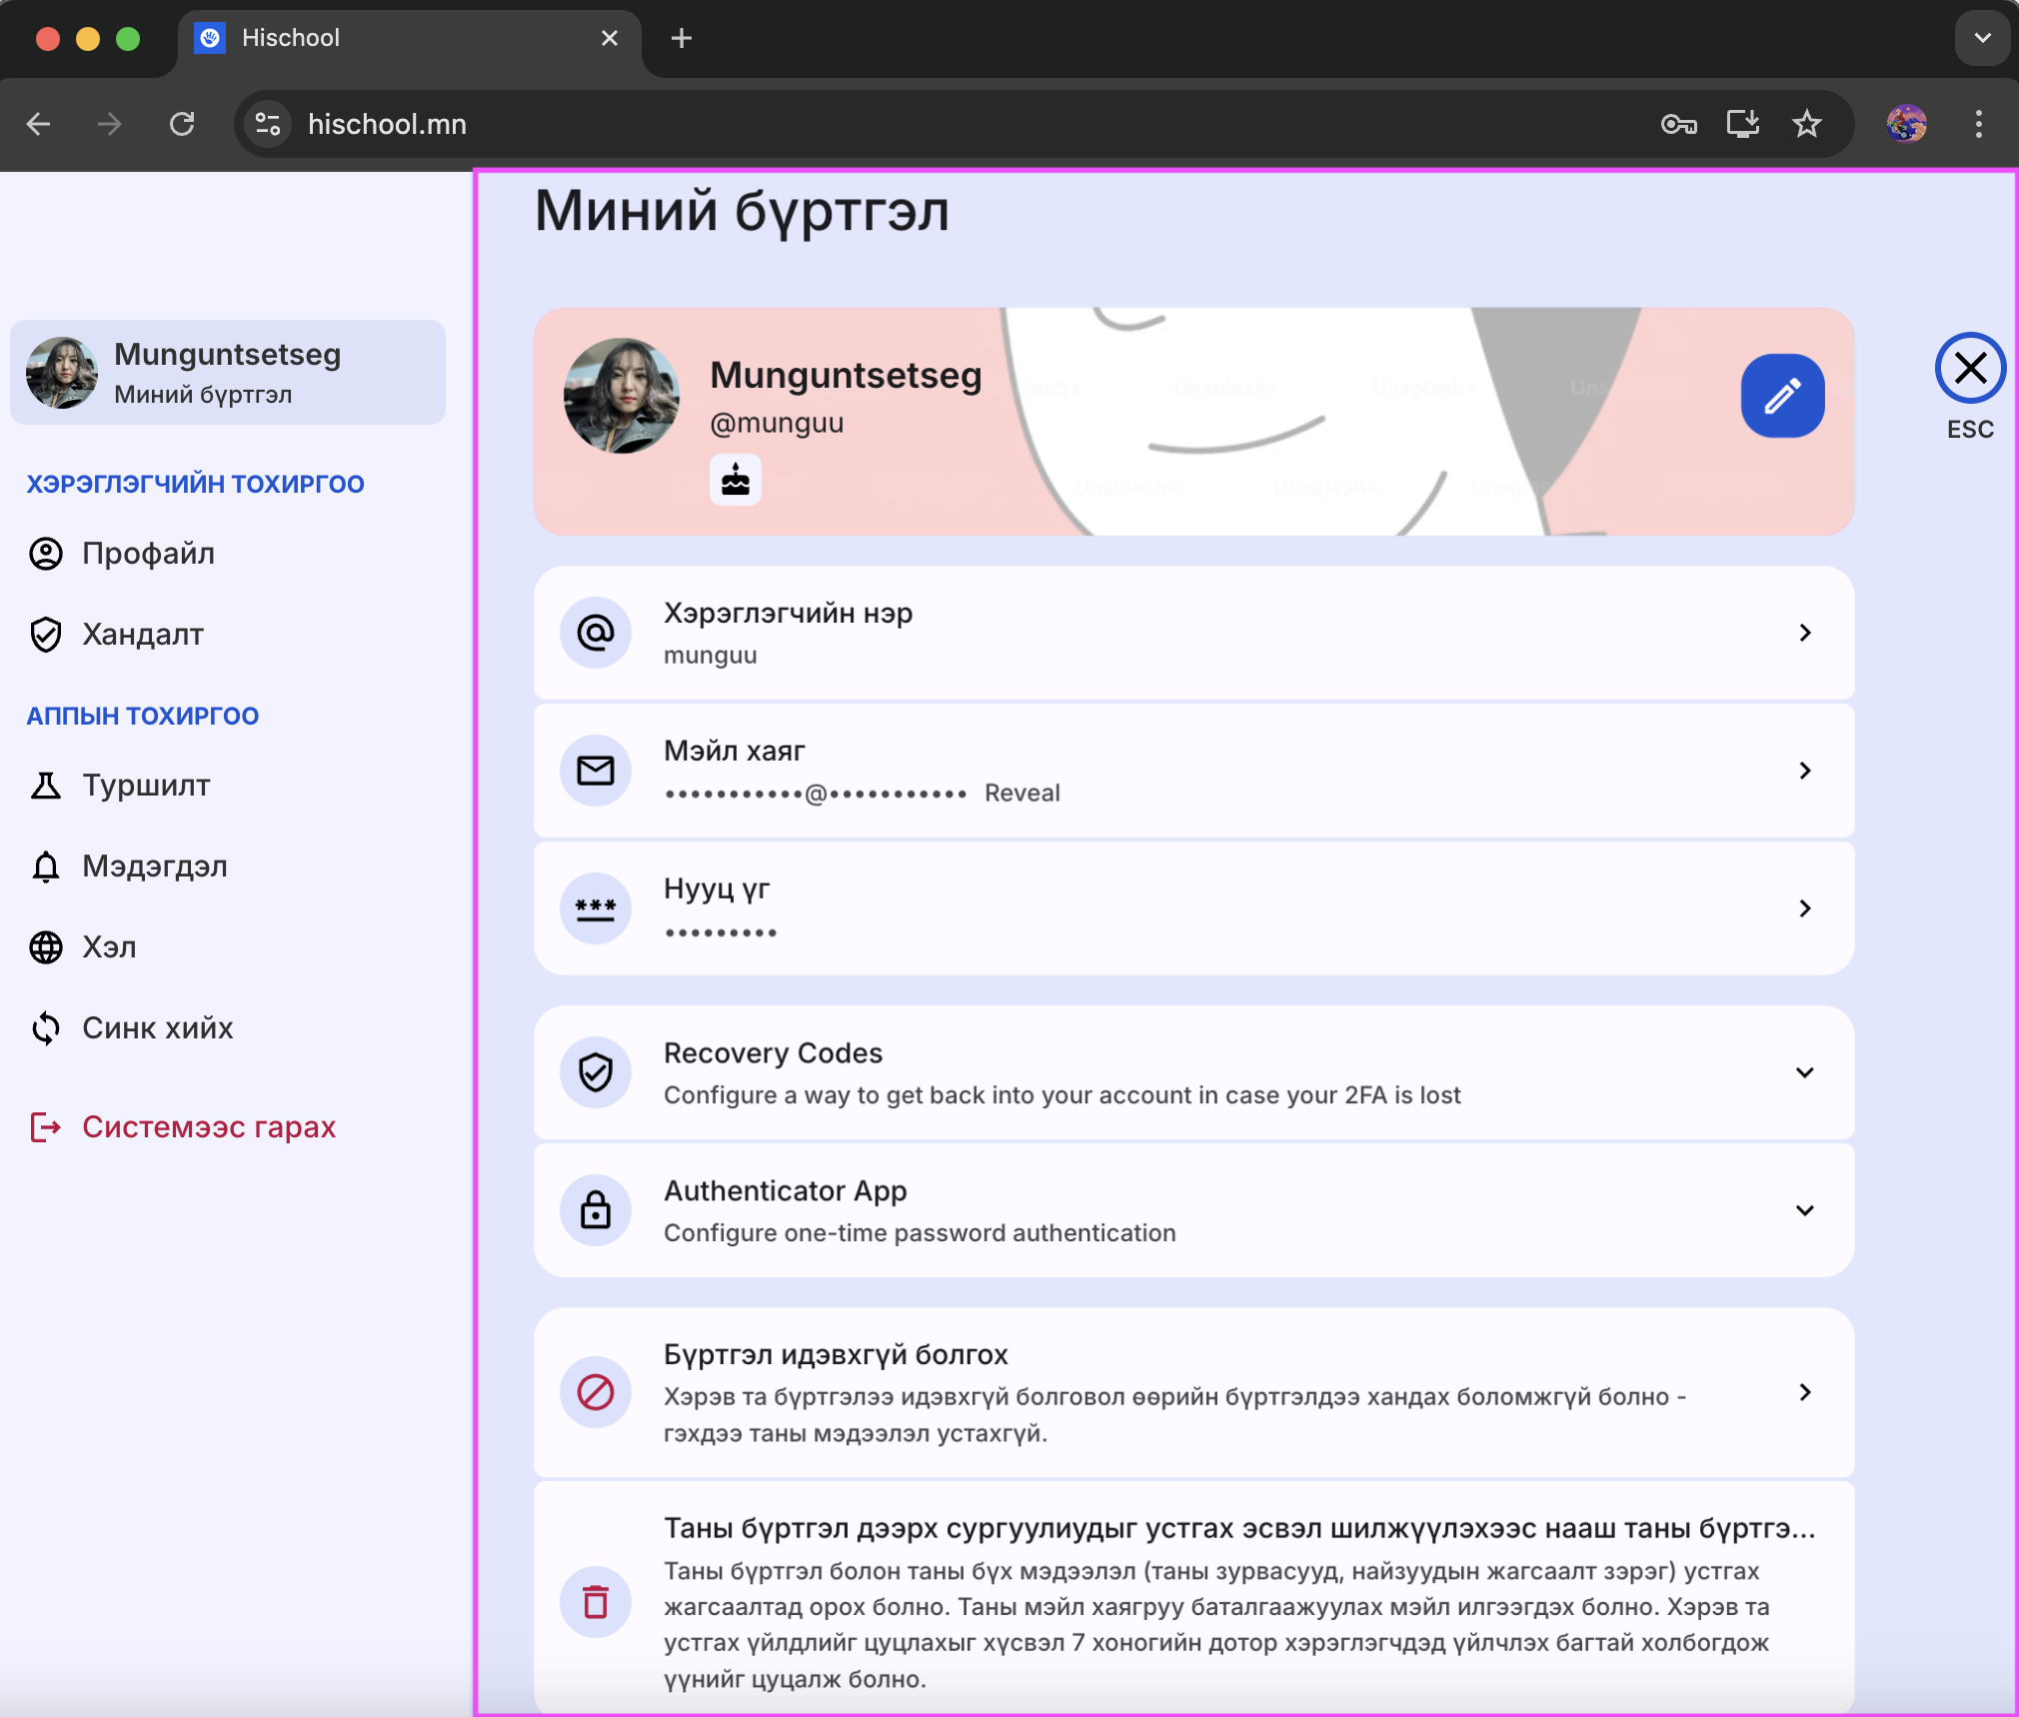This screenshot has width=2019, height=1717.
Task: Open the Нууц үг password settings
Action: click(1806, 908)
